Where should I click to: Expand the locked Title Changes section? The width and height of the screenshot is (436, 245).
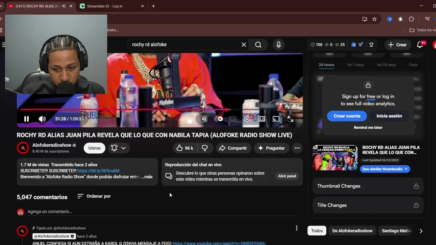pos(368,205)
